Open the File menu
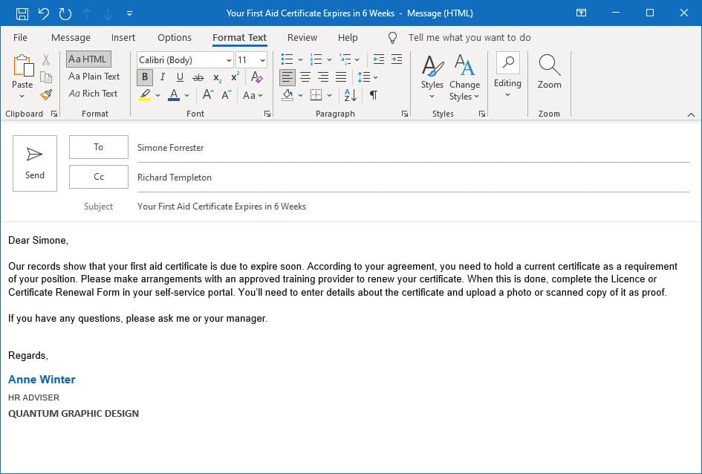This screenshot has height=474, width=702. pyautogui.click(x=20, y=38)
